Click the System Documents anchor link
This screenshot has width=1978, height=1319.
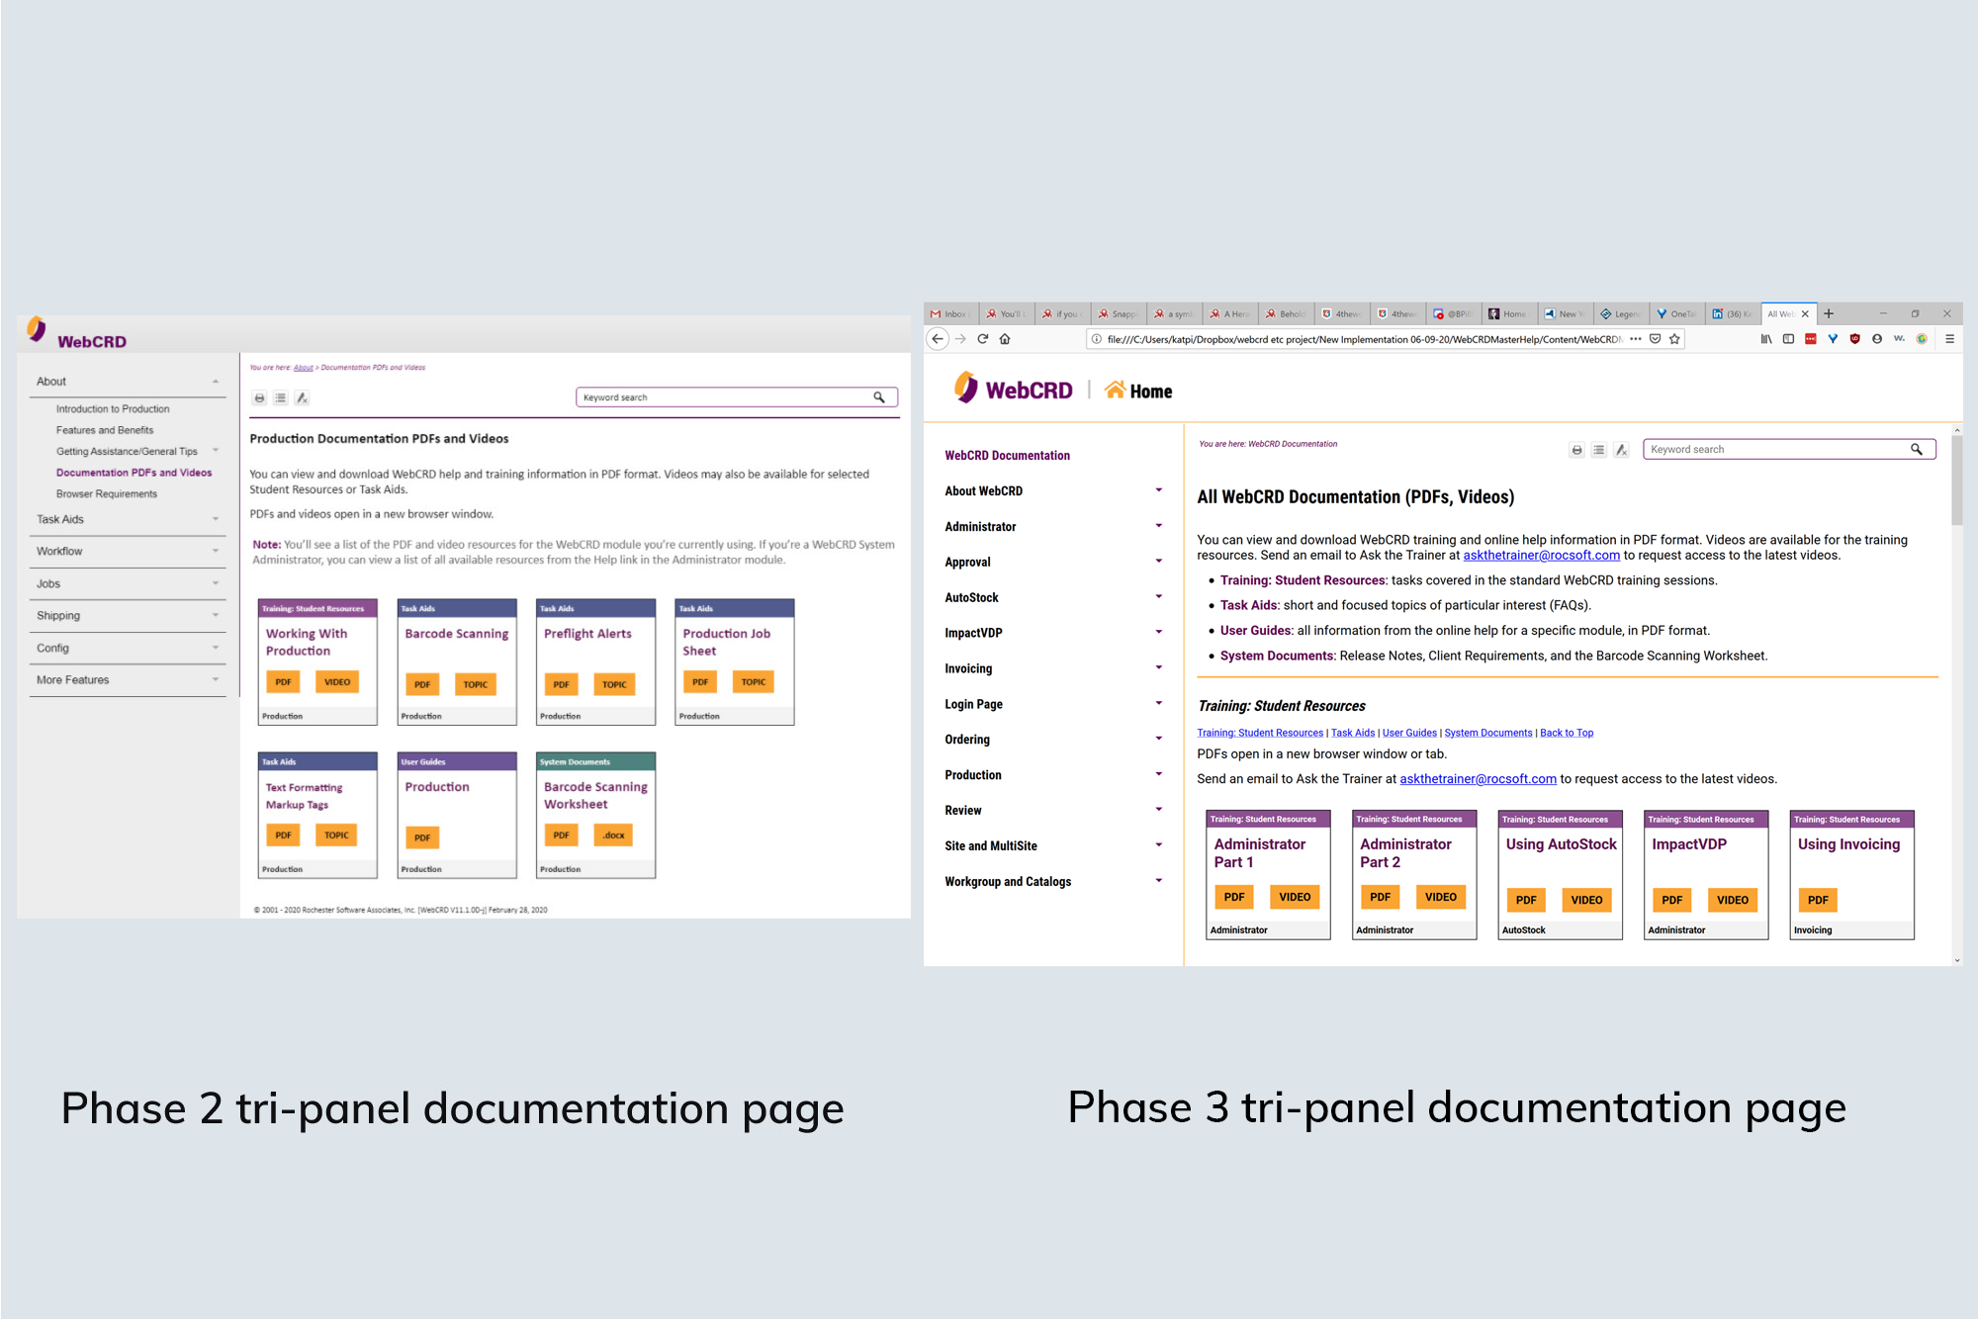1487,733
